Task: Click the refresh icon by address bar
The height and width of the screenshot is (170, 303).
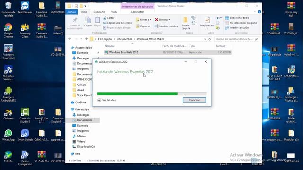Action: 209,39
